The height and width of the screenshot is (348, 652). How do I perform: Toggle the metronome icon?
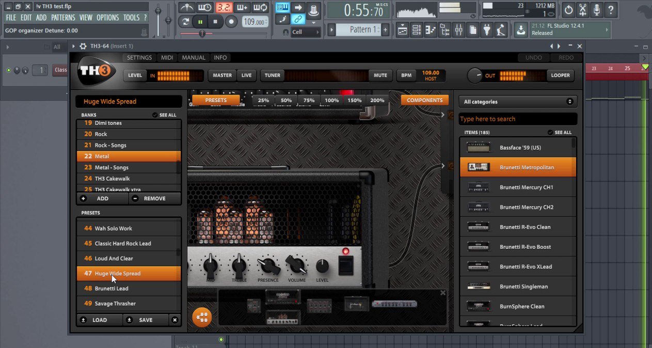[x=186, y=8]
